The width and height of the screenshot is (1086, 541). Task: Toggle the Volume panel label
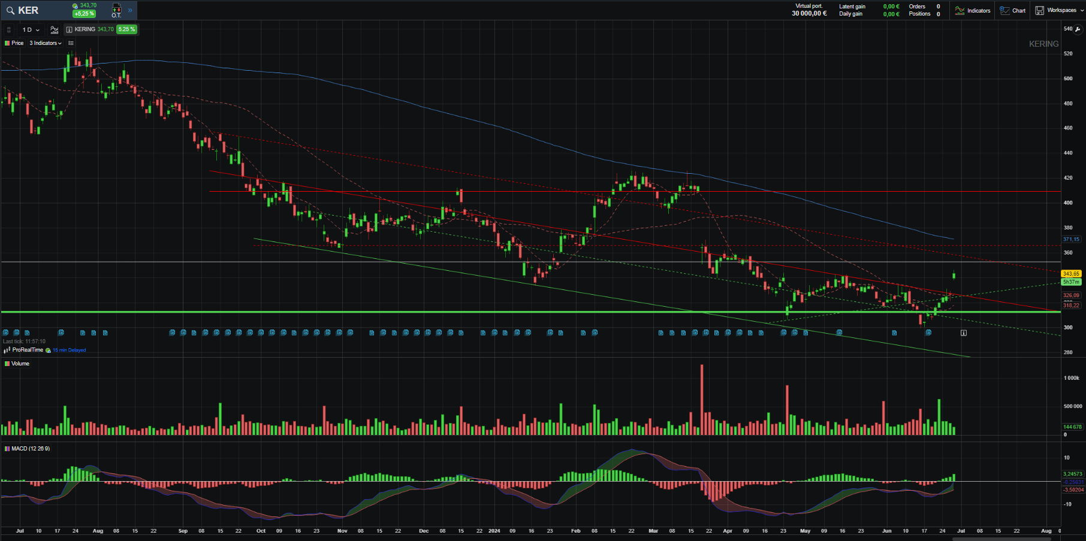[17, 364]
